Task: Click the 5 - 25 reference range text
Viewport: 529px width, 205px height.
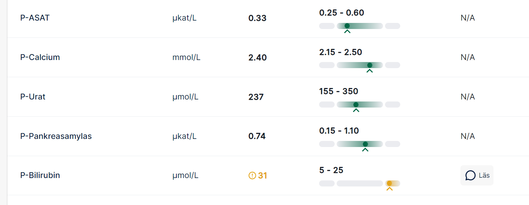Action: (x=331, y=170)
